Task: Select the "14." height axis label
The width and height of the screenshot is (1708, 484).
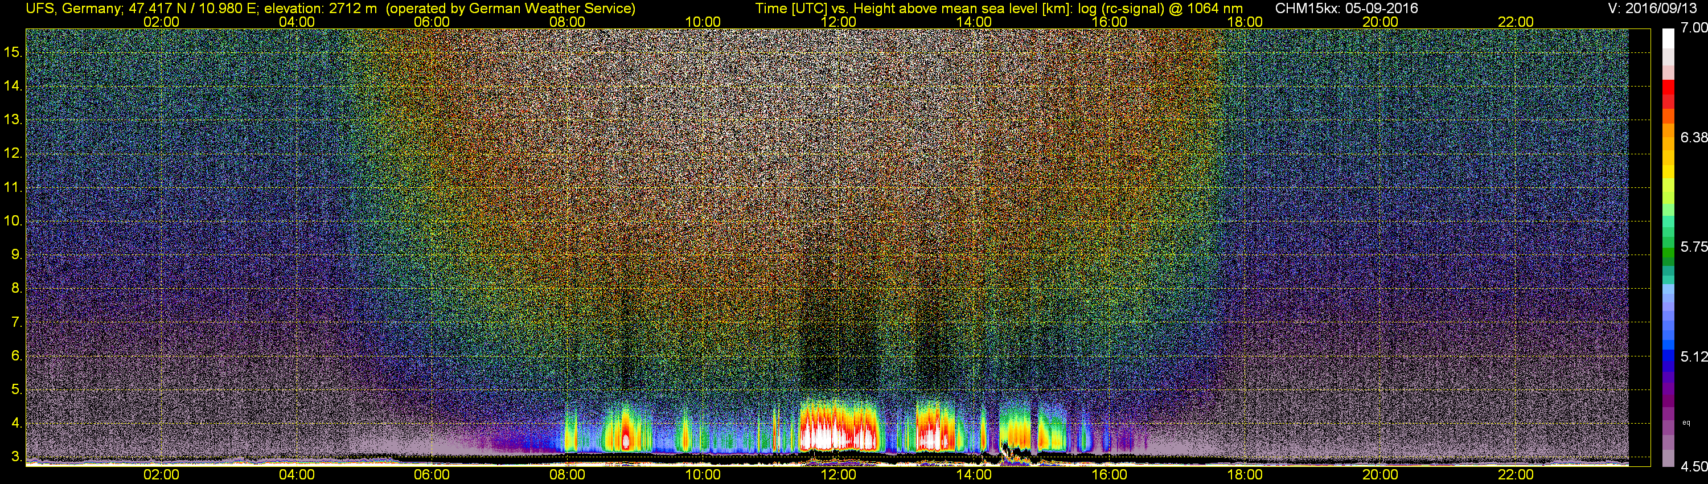Action: click(13, 86)
